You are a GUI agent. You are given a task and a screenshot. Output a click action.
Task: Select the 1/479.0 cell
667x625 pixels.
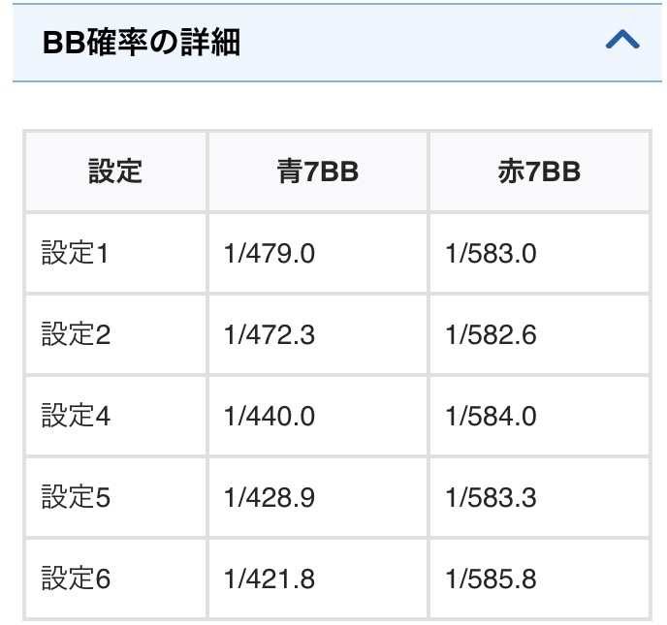(318, 253)
